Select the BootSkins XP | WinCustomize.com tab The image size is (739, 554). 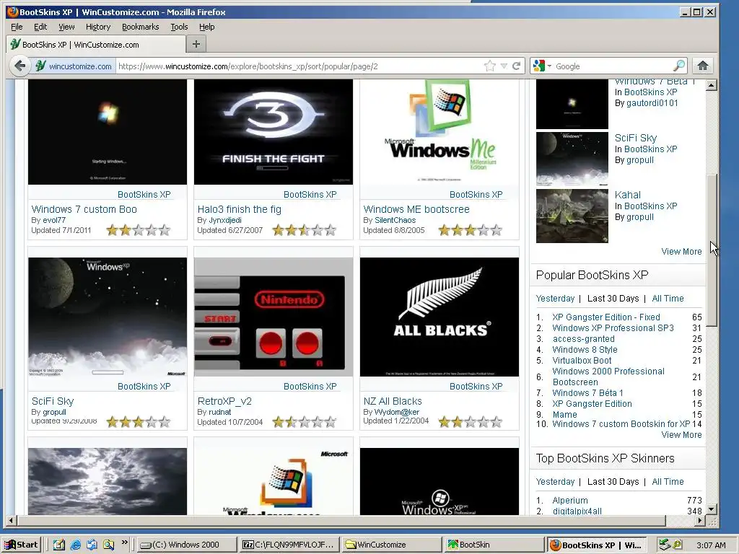(x=96, y=44)
